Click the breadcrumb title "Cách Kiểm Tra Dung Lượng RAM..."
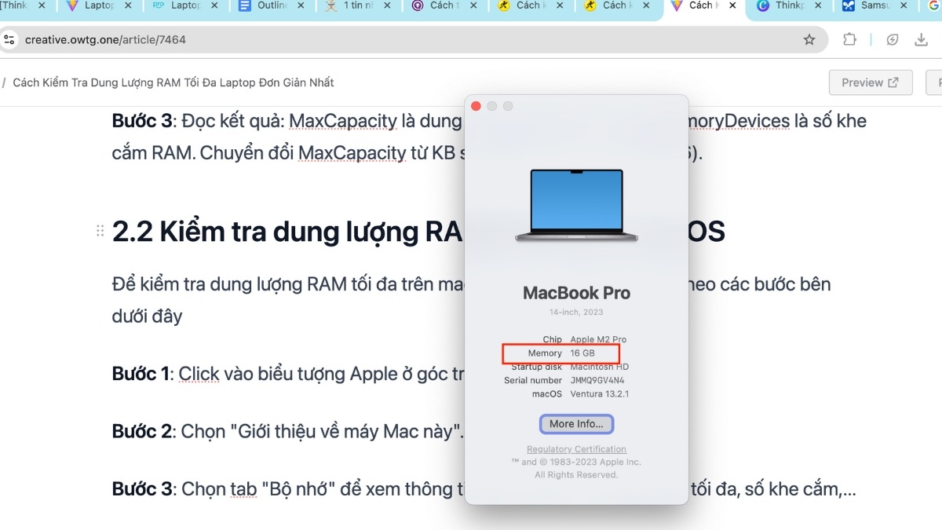Screen dimensions: 942x530 pos(173,82)
